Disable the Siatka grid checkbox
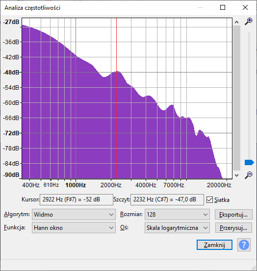This screenshot has width=257, height=271. (209, 200)
